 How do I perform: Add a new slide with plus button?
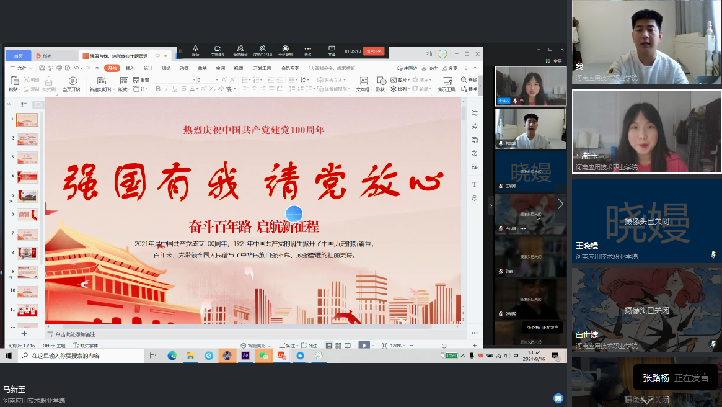25,334
